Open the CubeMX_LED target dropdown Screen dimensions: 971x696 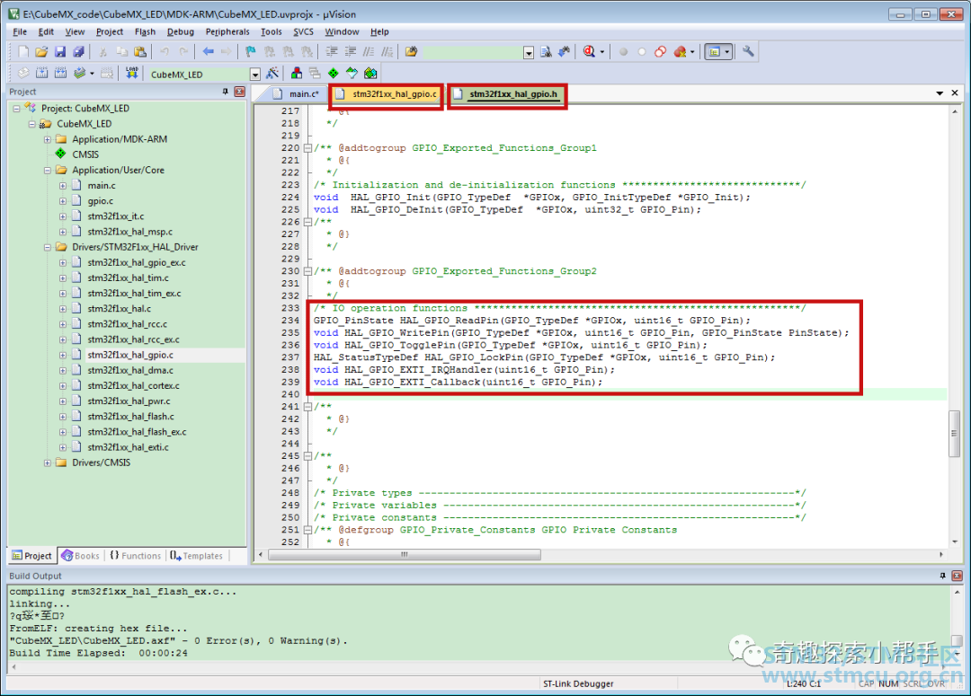[254, 75]
